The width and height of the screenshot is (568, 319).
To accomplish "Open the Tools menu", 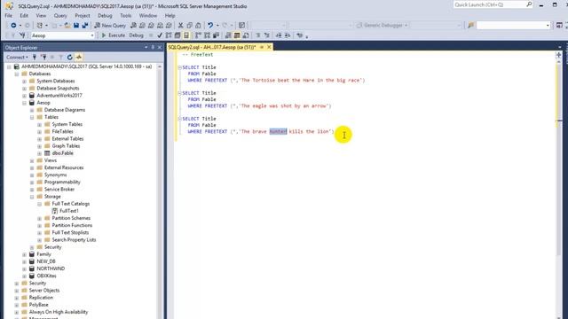I will (x=126, y=16).
